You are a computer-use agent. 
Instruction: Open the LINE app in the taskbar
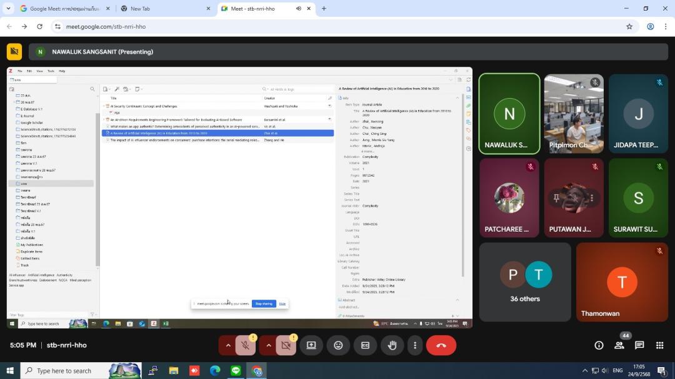click(236, 370)
